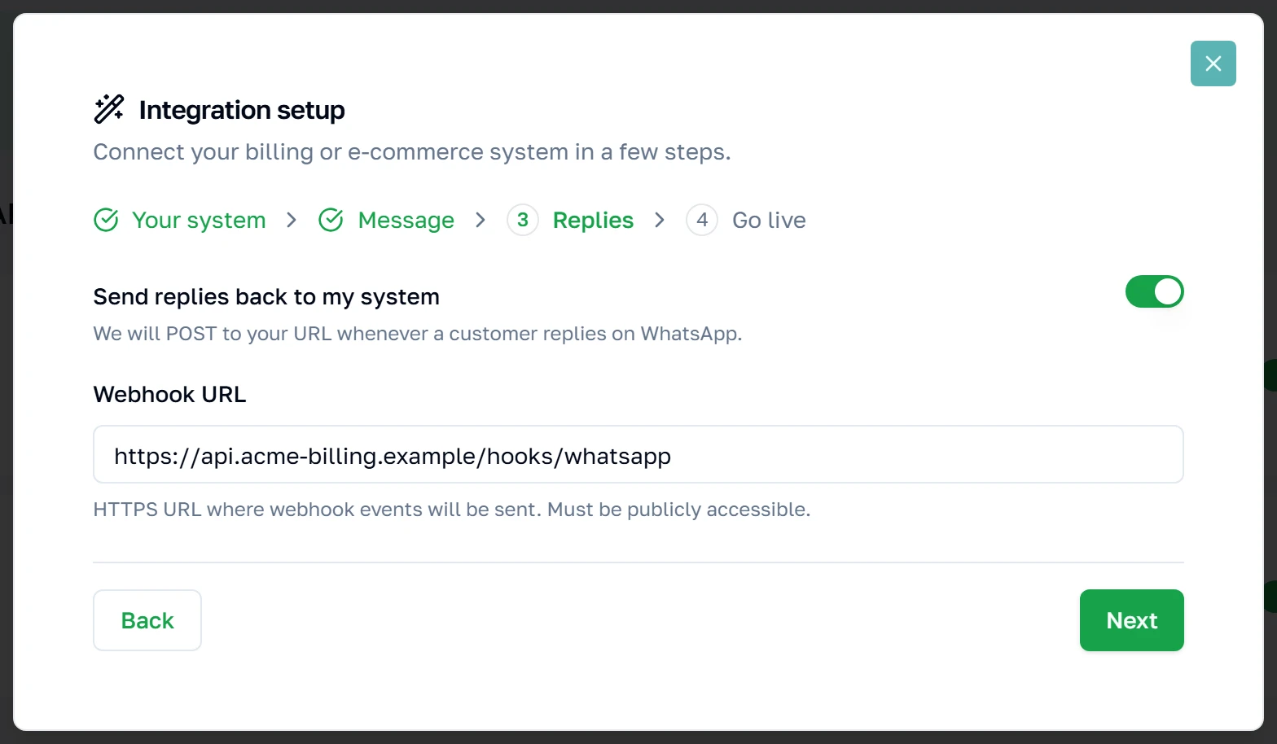The height and width of the screenshot is (744, 1277).
Task: Focus the Webhook URL input field
Action: [638, 454]
